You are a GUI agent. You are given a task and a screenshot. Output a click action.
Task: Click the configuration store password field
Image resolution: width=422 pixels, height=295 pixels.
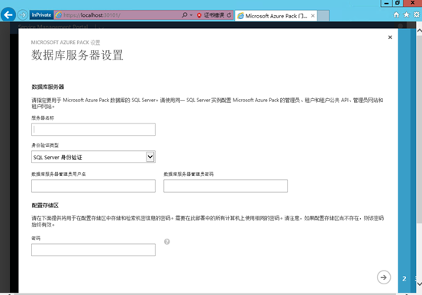point(93,250)
